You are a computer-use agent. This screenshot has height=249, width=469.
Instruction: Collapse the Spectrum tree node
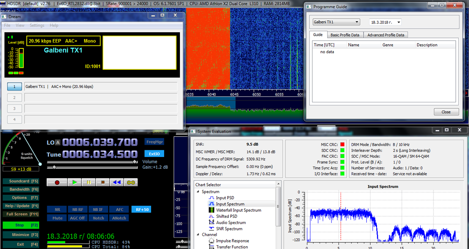(198, 192)
